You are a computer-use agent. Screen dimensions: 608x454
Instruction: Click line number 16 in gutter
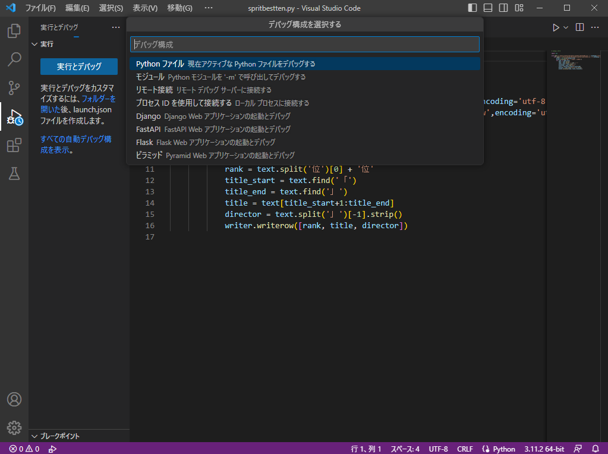pos(150,225)
